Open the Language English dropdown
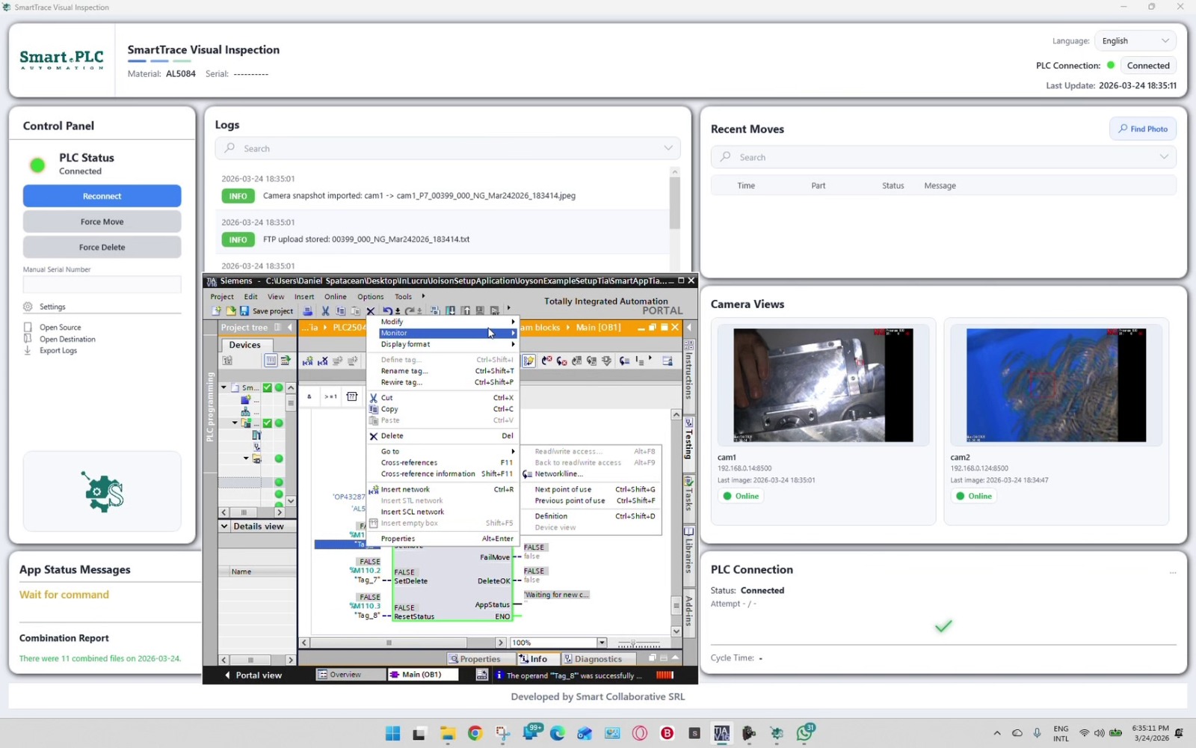The height and width of the screenshot is (748, 1196). (1135, 41)
